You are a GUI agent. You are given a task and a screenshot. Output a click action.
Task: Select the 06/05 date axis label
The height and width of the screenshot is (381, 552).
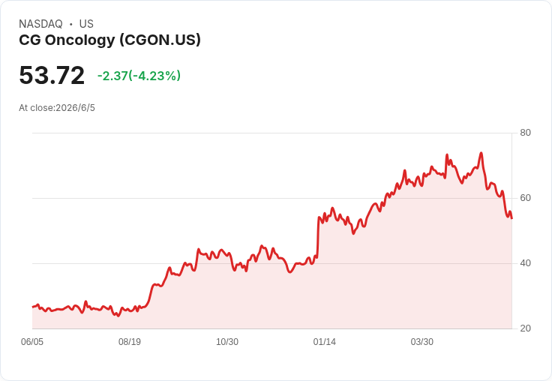(32, 342)
